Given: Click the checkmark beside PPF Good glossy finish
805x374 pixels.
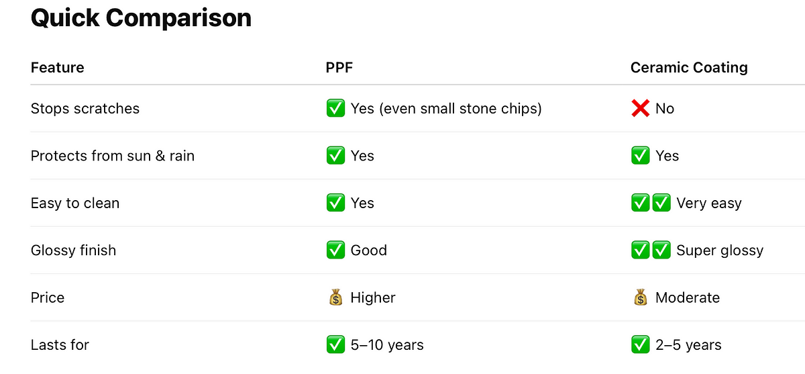Looking at the screenshot, I should (335, 250).
